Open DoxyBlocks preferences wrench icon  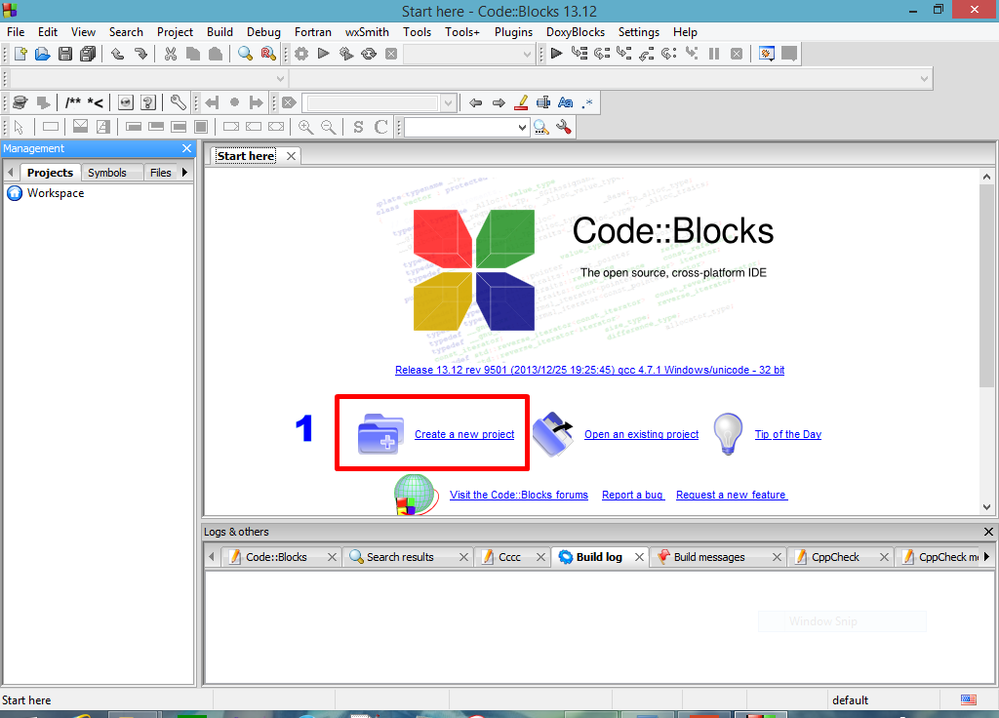pos(179,102)
